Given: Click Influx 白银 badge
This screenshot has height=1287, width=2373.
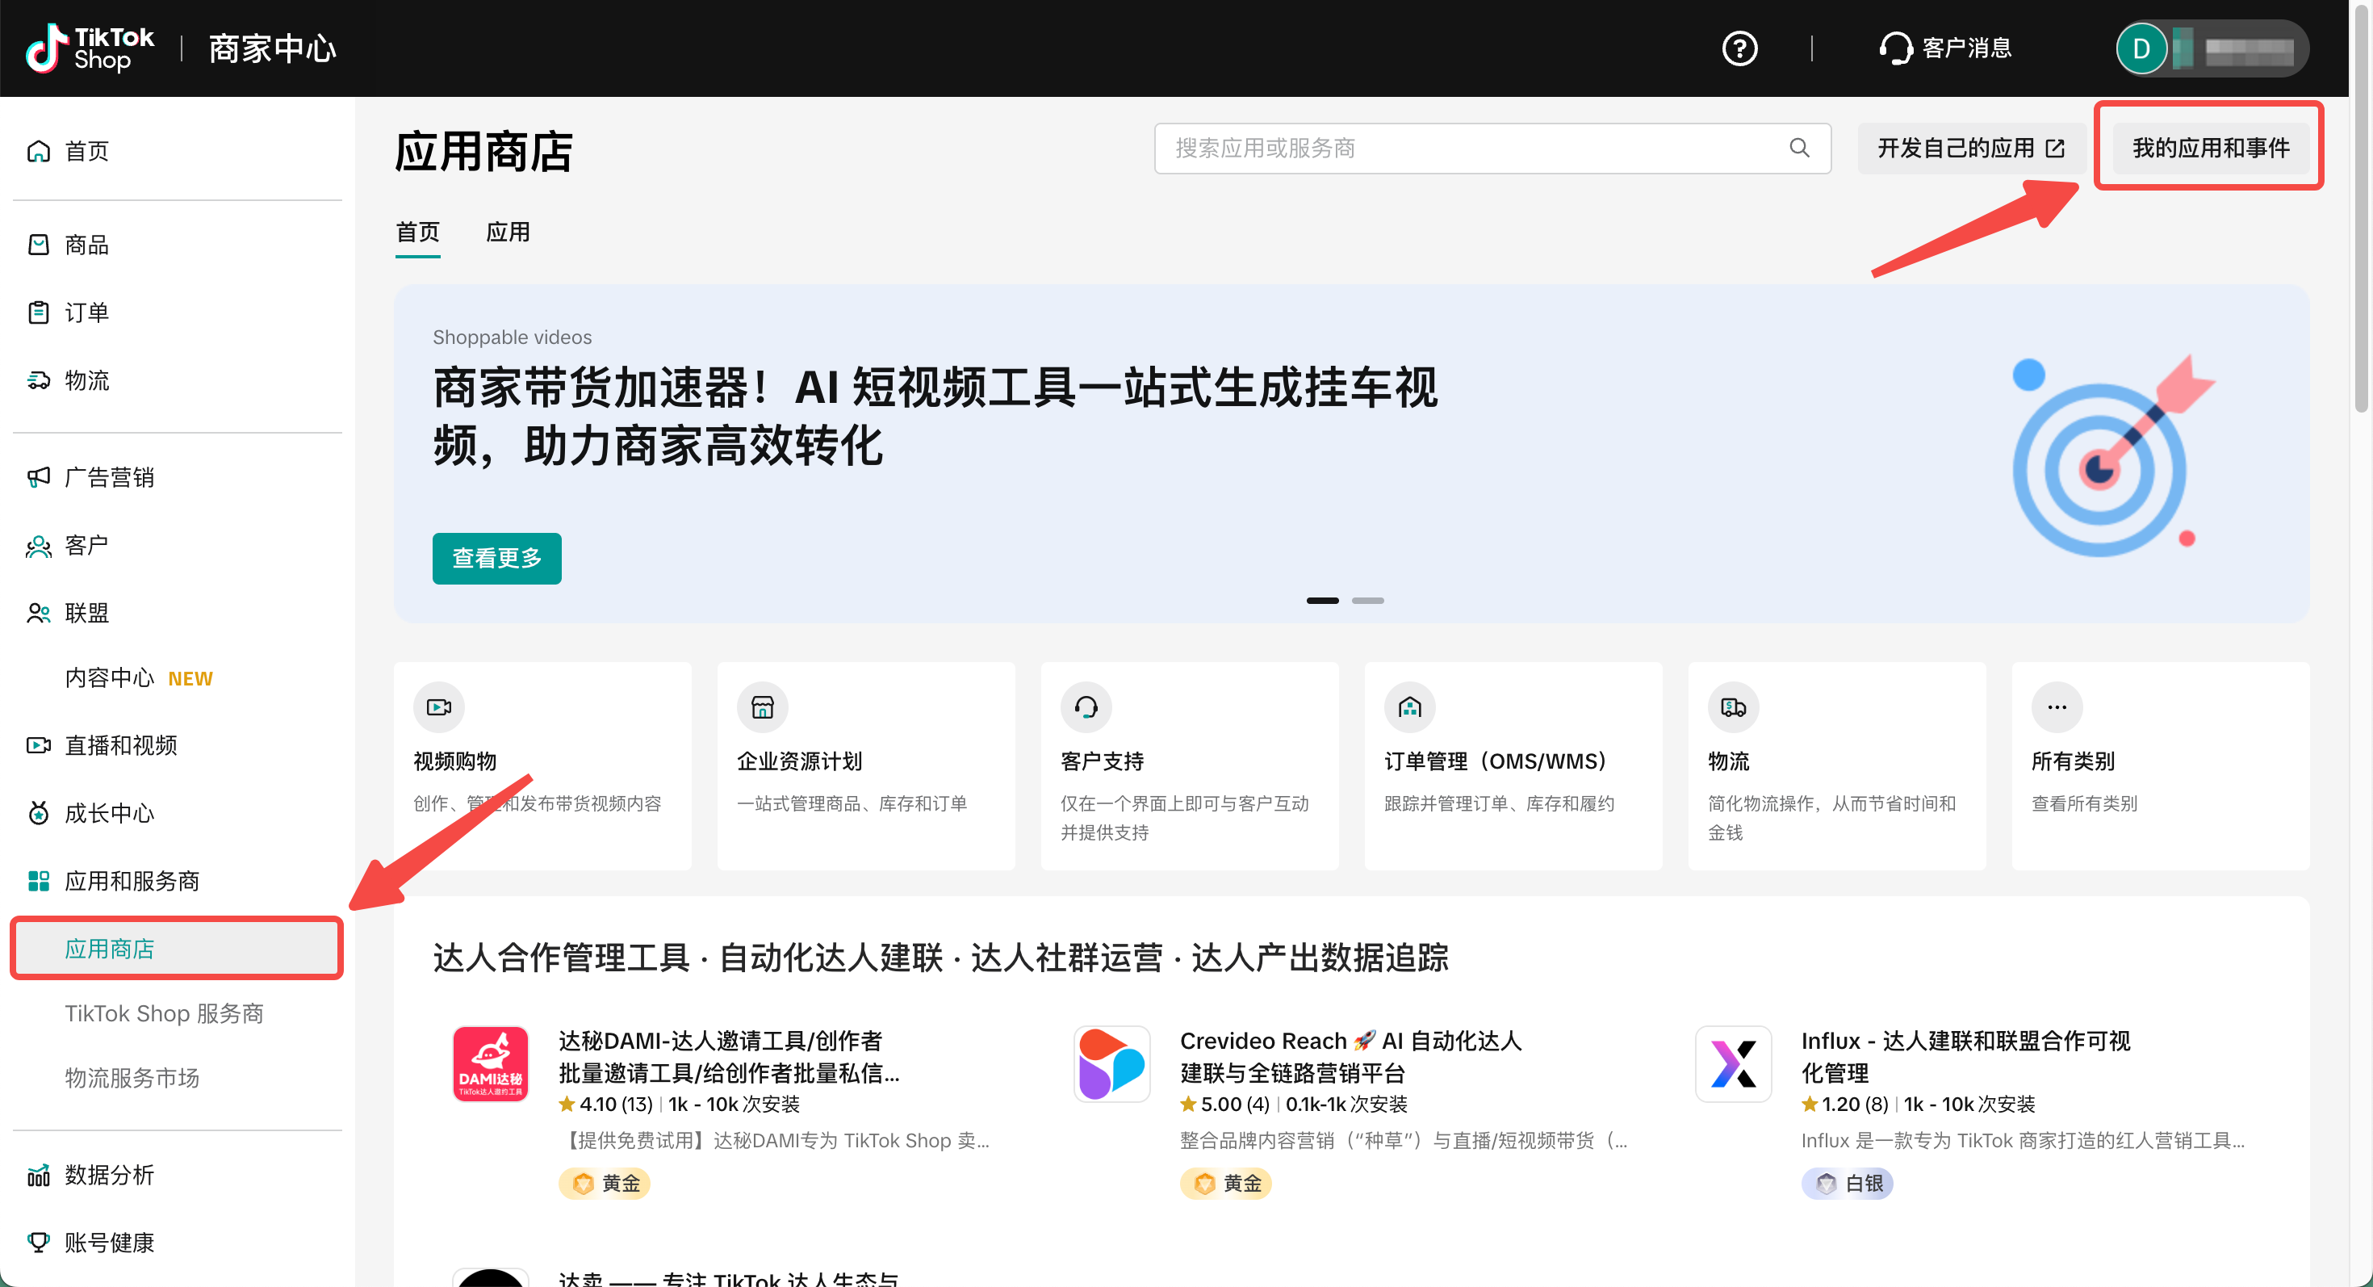Looking at the screenshot, I should click(x=1847, y=1183).
